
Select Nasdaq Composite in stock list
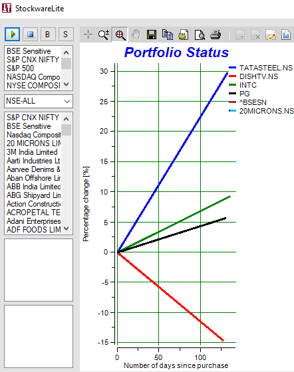click(x=33, y=135)
